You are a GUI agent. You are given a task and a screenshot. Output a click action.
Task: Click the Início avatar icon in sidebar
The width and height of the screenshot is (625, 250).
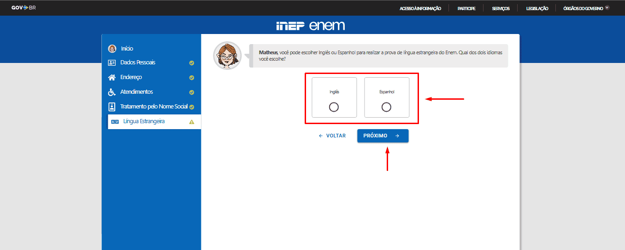coord(112,49)
